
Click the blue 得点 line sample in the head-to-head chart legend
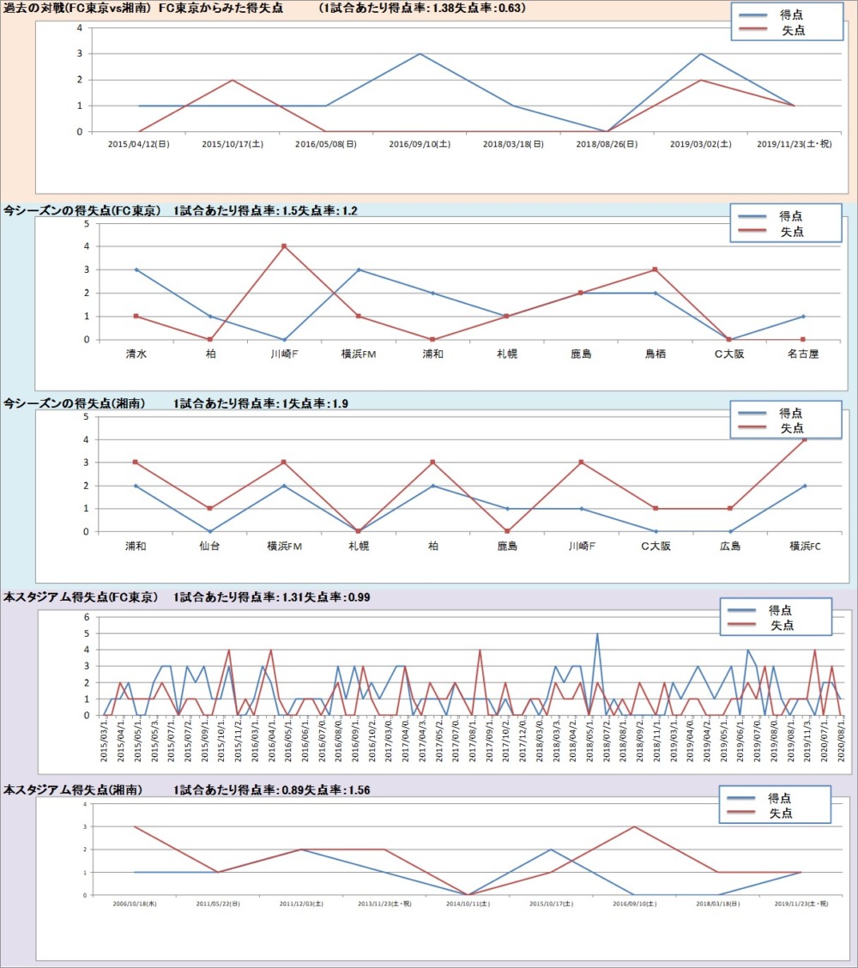pyautogui.click(x=753, y=15)
